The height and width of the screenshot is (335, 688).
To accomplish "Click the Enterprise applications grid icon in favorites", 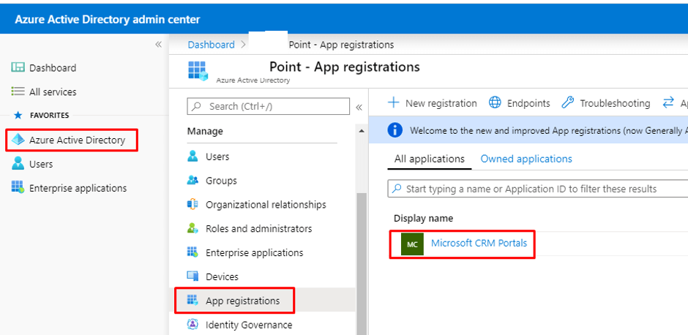I will [x=18, y=188].
